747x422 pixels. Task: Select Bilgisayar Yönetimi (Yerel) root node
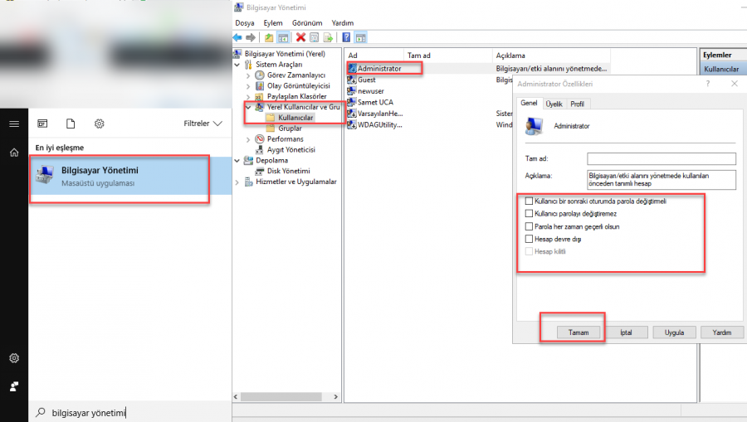[285, 54]
